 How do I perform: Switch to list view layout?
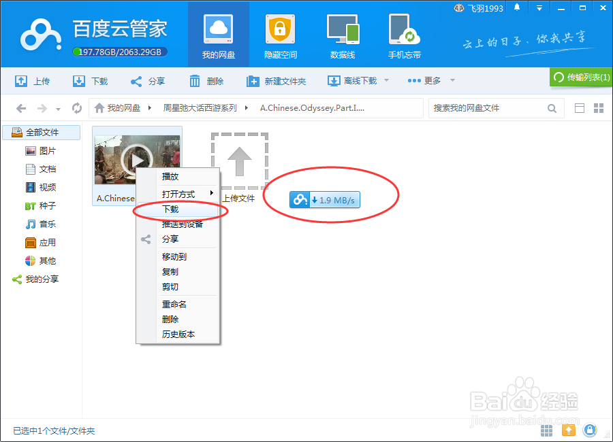[580, 108]
